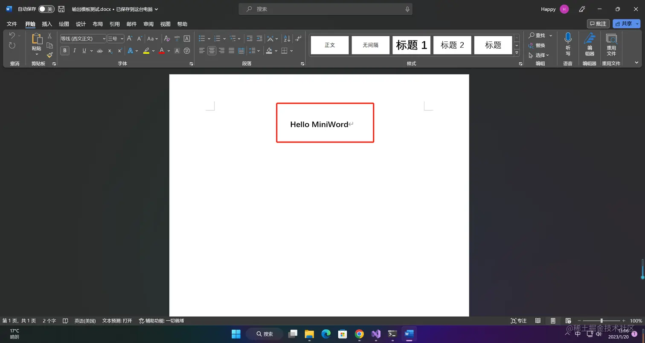
Task: Toggle the AutoSave (自动保存) switch
Action: click(46, 9)
